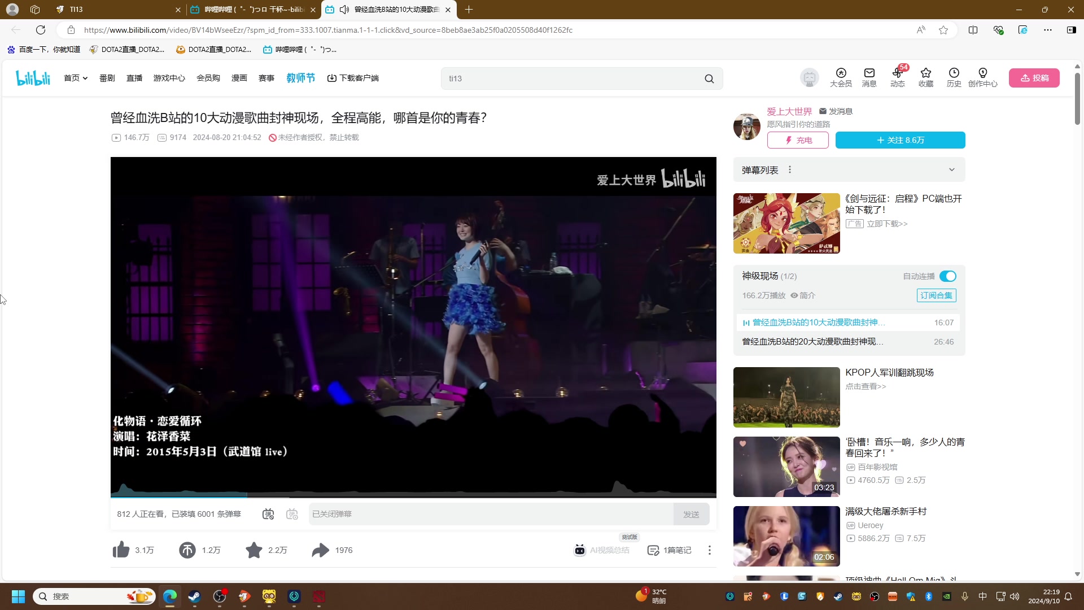This screenshot has height=610, width=1084.
Task: Open the 历史 history icon
Action: [x=954, y=77]
